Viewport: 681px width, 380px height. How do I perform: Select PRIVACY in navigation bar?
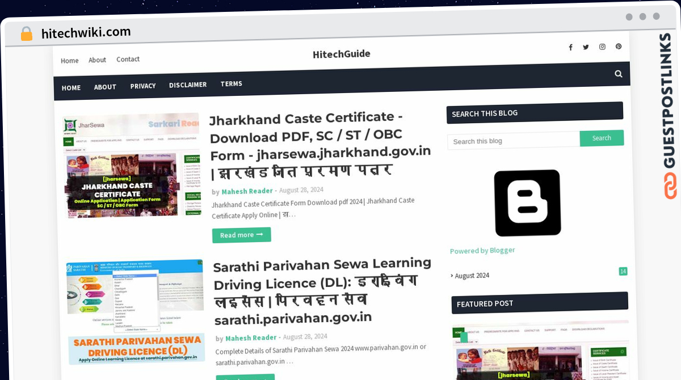(x=143, y=86)
